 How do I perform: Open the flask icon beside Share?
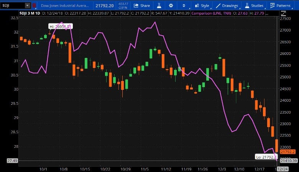click(158, 6)
